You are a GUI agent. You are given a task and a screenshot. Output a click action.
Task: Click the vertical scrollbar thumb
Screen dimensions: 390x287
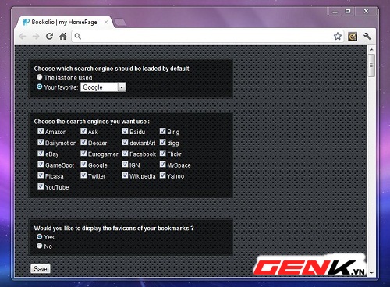[371, 66]
